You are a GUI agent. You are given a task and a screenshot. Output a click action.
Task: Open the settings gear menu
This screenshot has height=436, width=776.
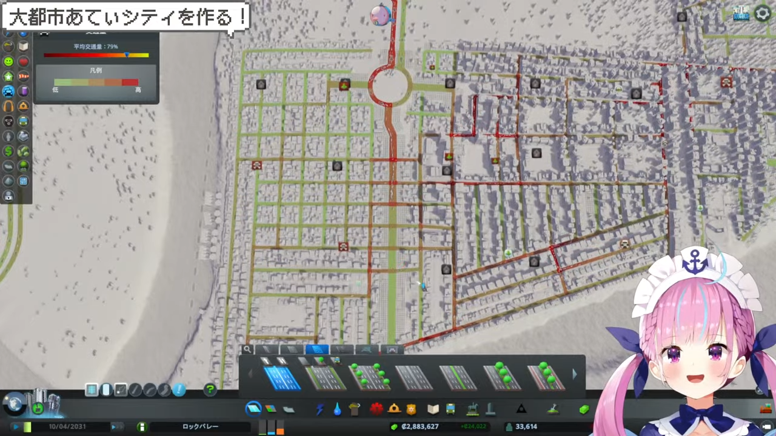[x=762, y=13]
